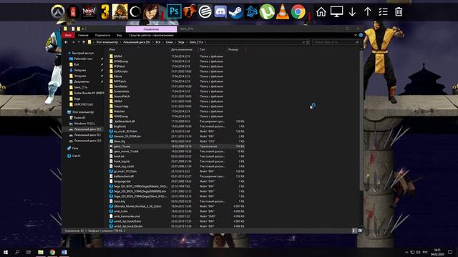Open the quick access toolbar dropdown
Screen dimensions: 458x257
click(83, 29)
